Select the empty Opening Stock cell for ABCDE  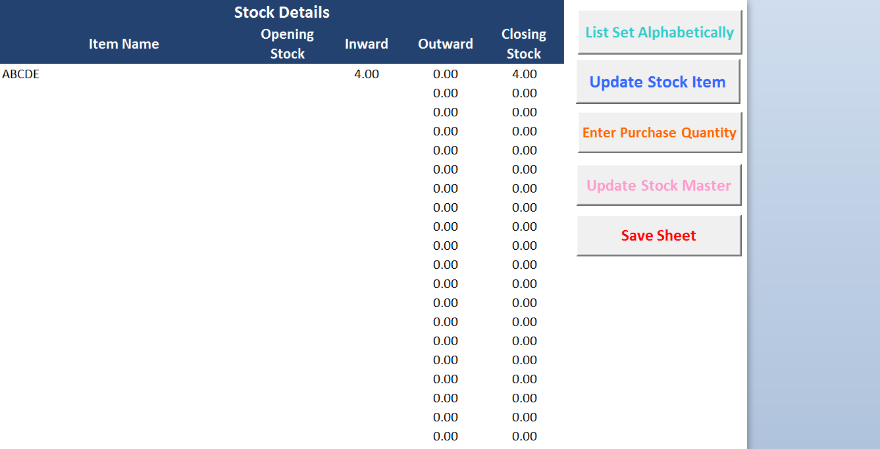(288, 74)
